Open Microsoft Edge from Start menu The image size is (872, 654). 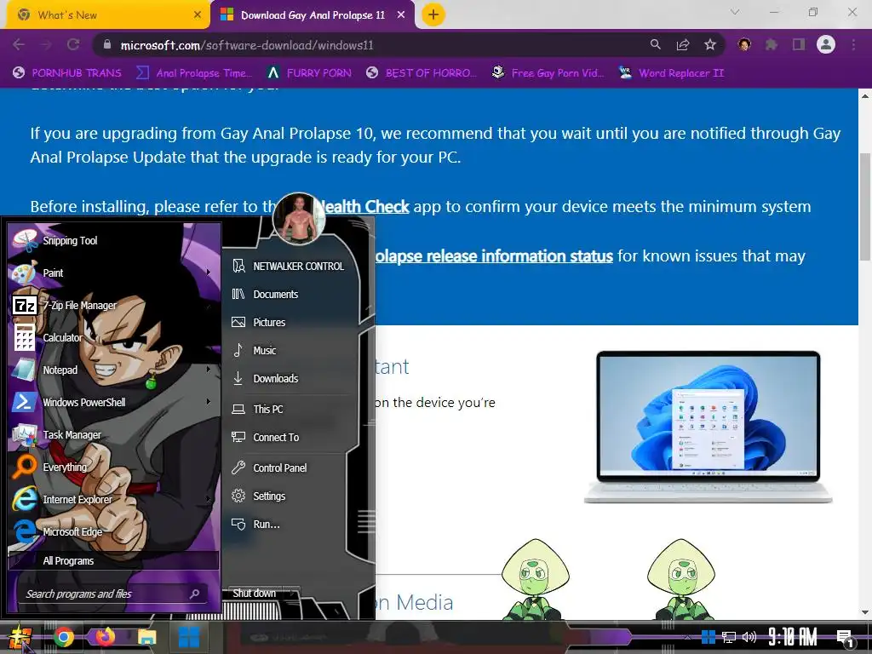tap(114, 531)
